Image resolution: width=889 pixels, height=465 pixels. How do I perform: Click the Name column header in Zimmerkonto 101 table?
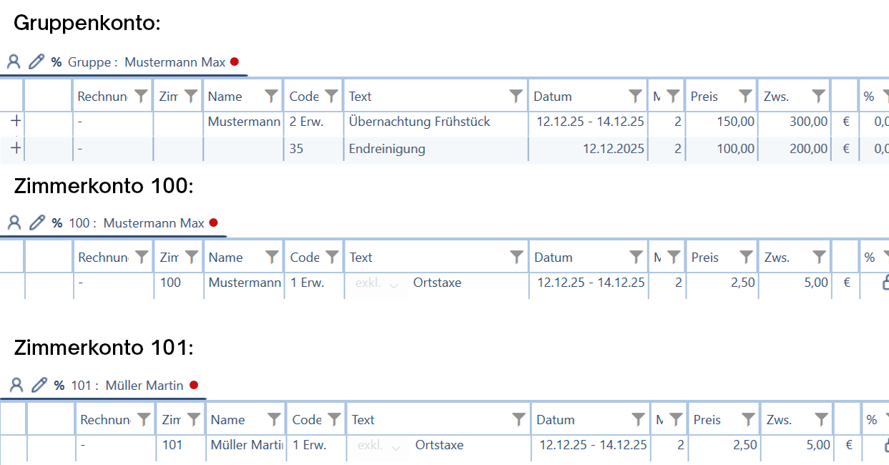click(x=228, y=419)
